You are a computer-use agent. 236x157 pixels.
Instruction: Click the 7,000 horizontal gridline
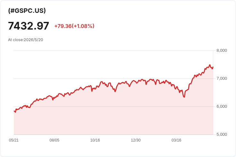[x=114, y=78]
